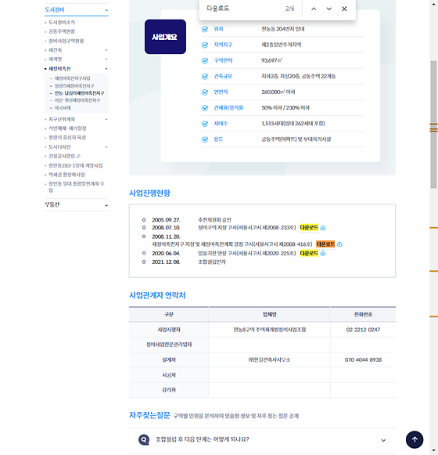The height and width of the screenshot is (455, 438).
Task: Click the check icon beside 지역지구
Action: [205, 45]
